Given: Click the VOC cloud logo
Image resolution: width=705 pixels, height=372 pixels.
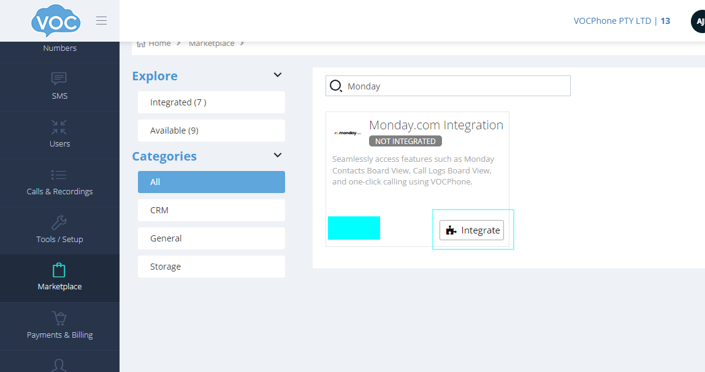Looking at the screenshot, I should click(56, 21).
